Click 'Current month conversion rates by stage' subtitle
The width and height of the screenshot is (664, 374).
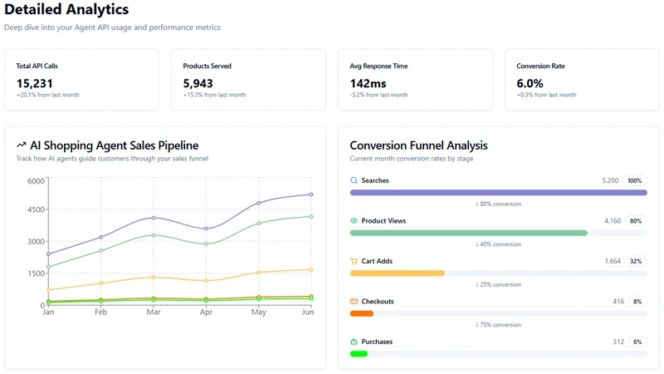coord(412,159)
